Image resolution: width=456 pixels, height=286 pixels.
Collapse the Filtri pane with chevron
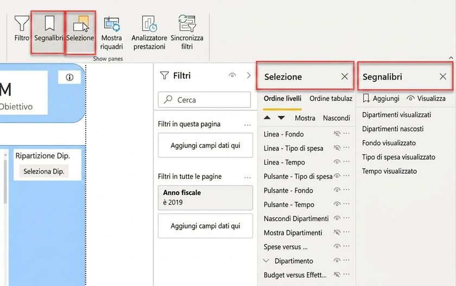[249, 75]
